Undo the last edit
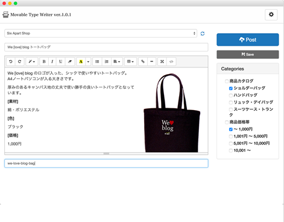This screenshot has width=284, height=222. pyautogui.click(x=11, y=61)
